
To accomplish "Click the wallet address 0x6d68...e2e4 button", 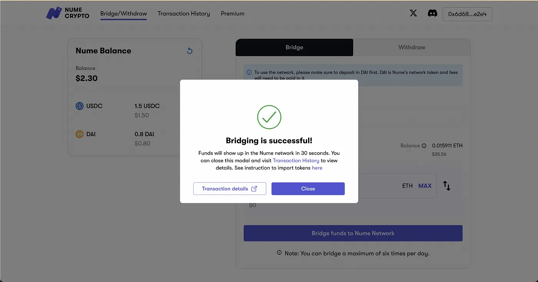I will pyautogui.click(x=467, y=14).
